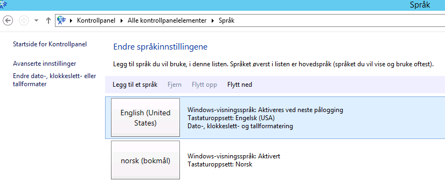The width and height of the screenshot is (445, 195).
Task: Open Endre dato-, klokkeslett- eller tallformater
Action: pos(54,80)
